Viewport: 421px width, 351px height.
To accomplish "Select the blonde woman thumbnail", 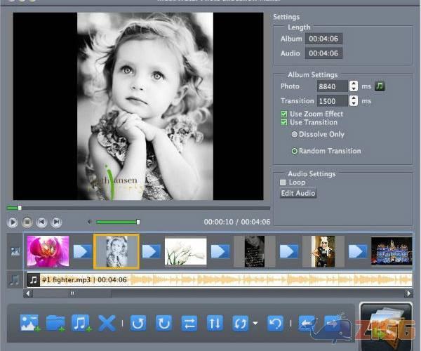I will coord(323,251).
